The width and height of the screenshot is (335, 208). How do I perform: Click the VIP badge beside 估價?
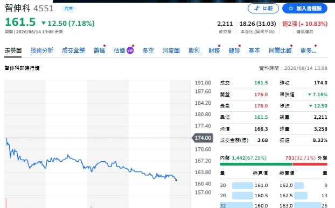[x=130, y=51]
